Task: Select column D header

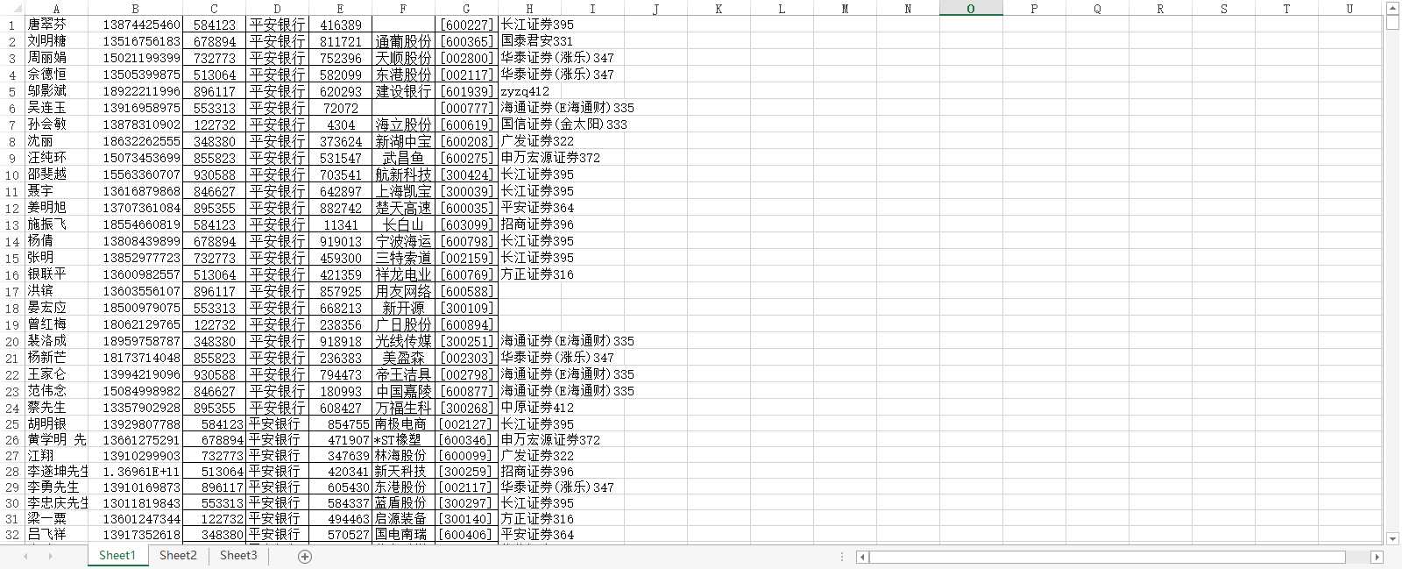Action: click(277, 9)
